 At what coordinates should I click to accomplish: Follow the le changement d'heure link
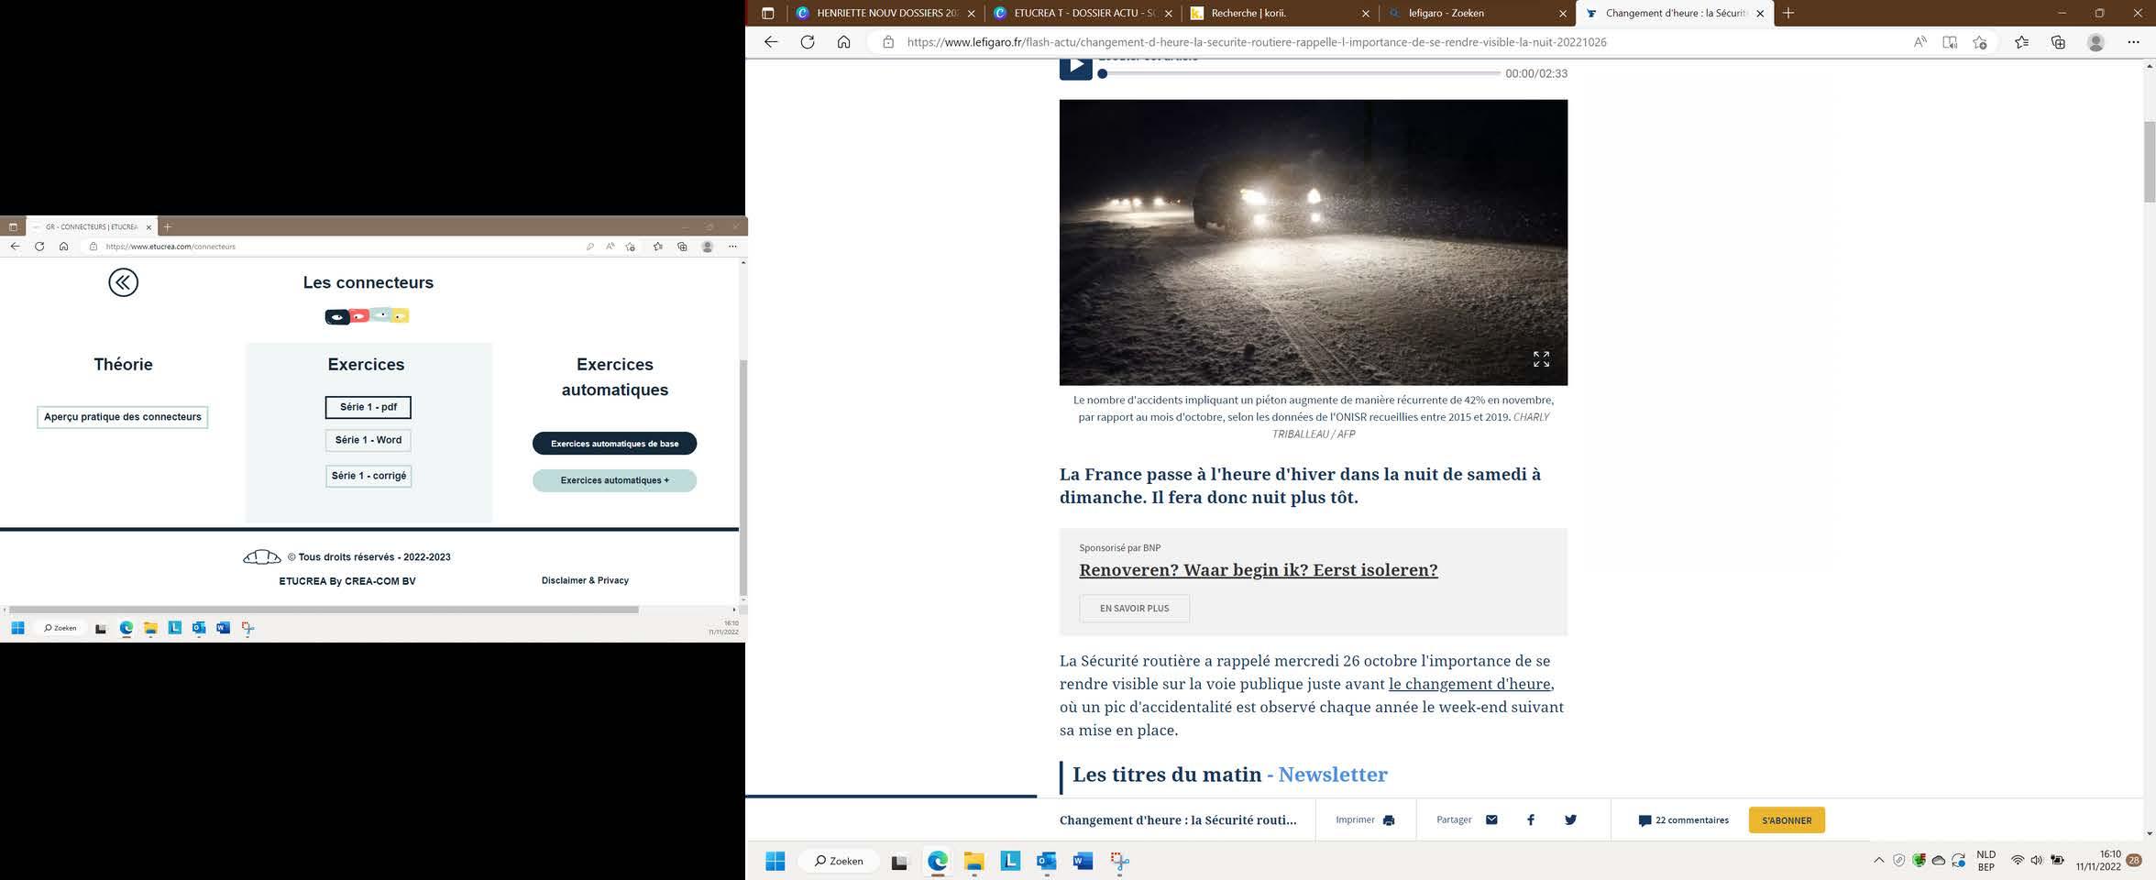click(1469, 684)
